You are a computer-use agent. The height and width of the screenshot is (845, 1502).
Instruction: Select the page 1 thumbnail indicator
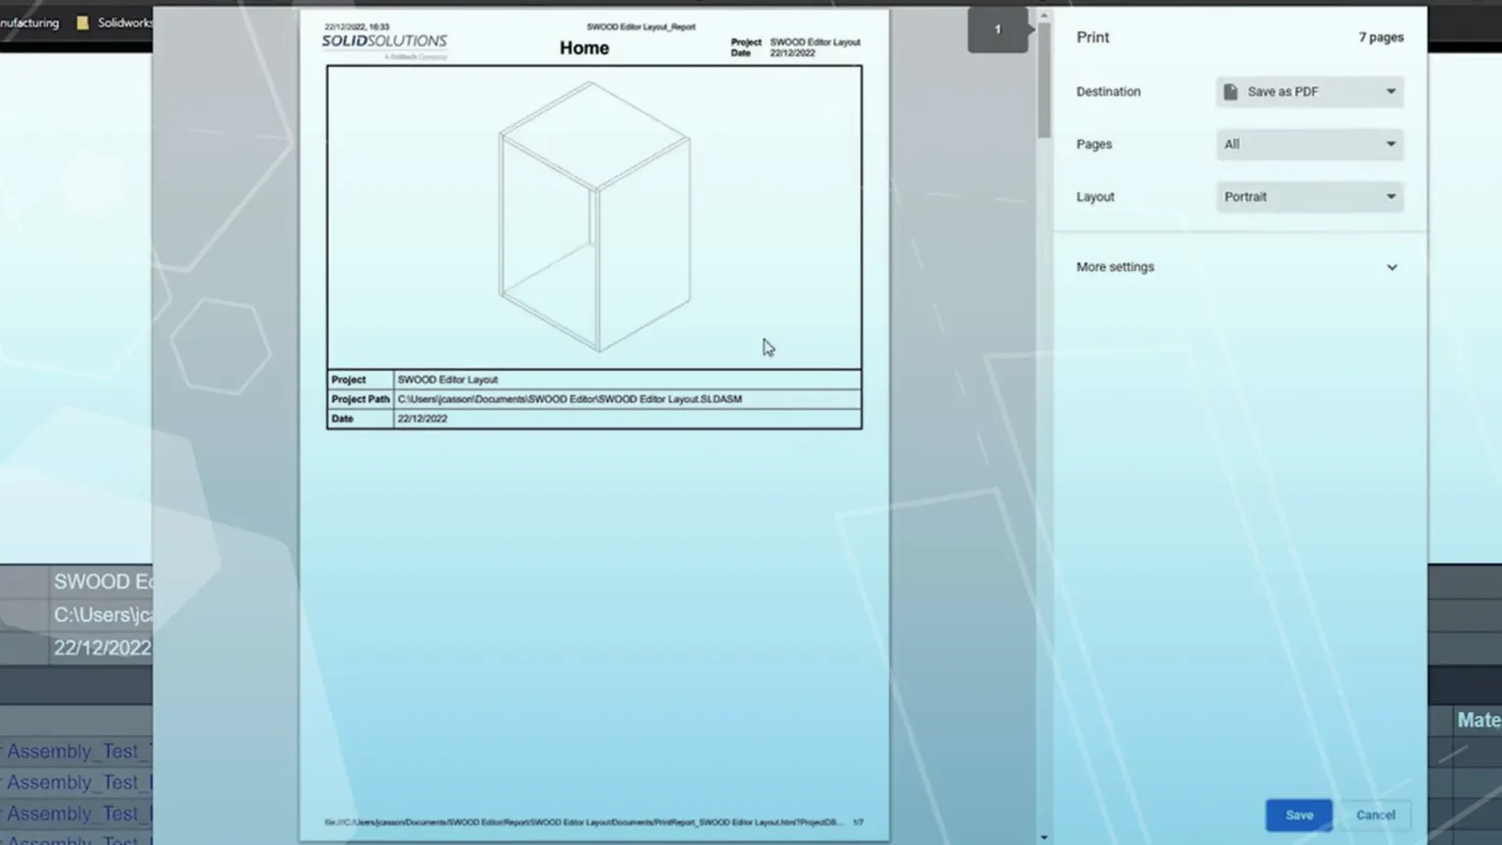tap(996, 29)
